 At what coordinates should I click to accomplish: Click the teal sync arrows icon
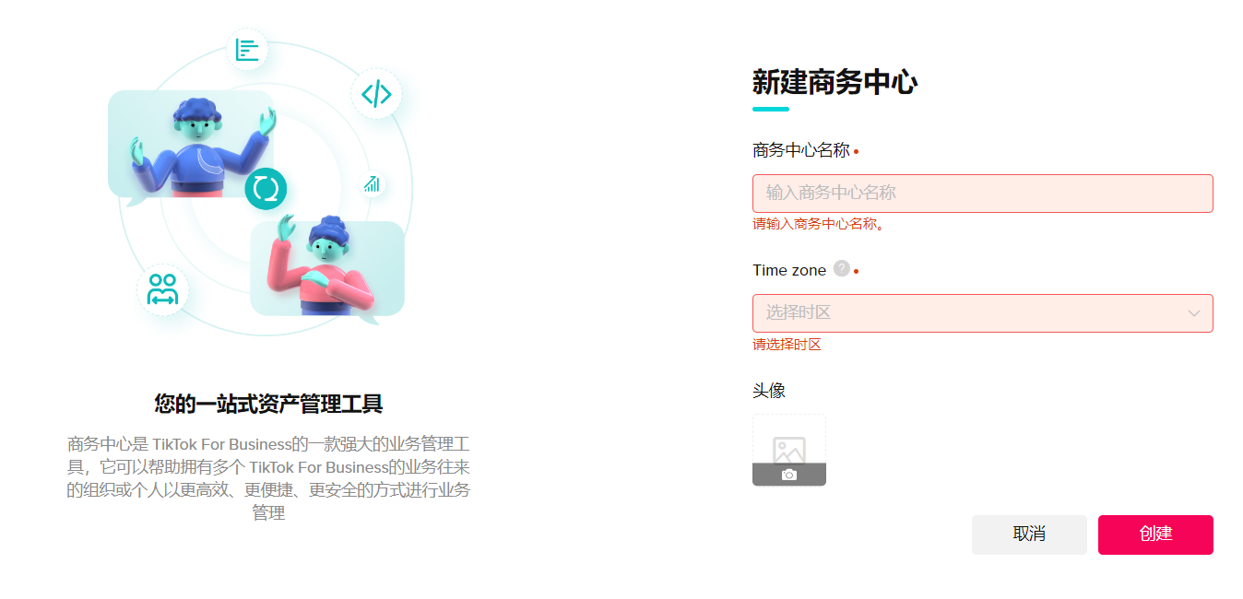[x=266, y=188]
